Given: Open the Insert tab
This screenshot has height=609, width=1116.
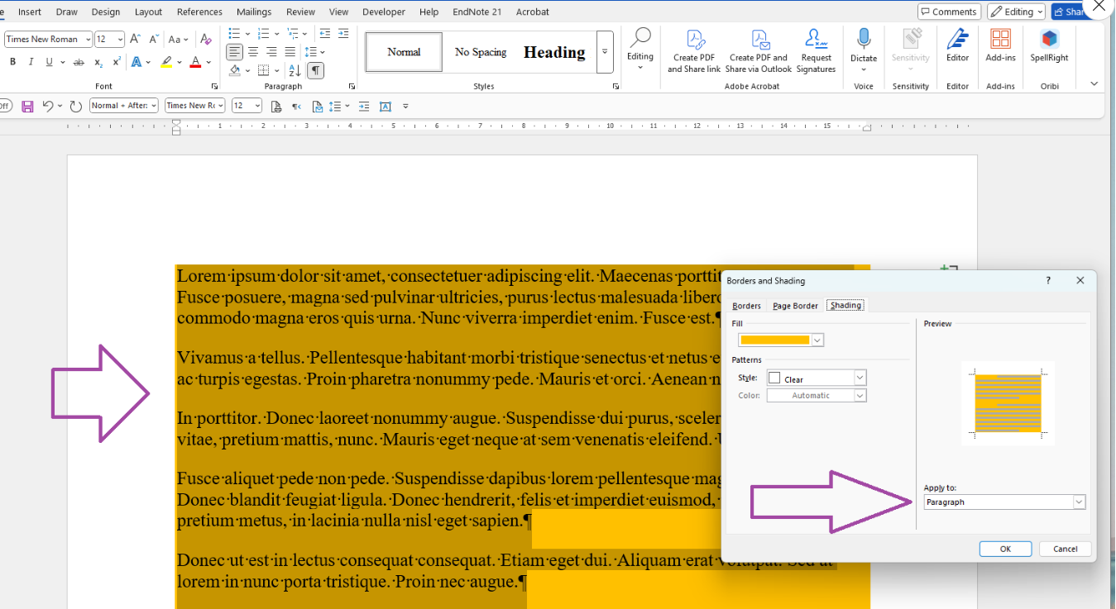Looking at the screenshot, I should tap(30, 12).
